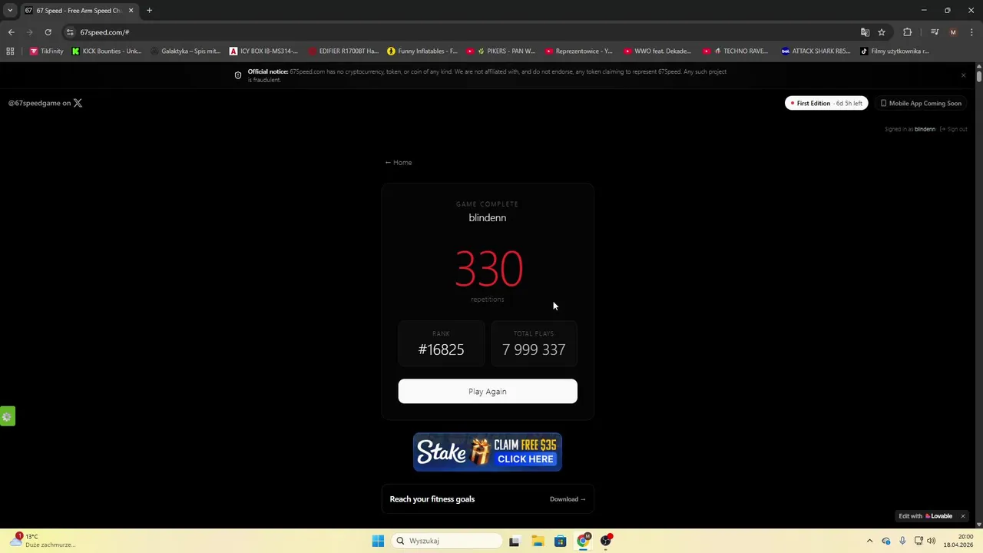This screenshot has width=983, height=553.
Task: Open KICK Bounties bookmark
Action: tap(107, 51)
